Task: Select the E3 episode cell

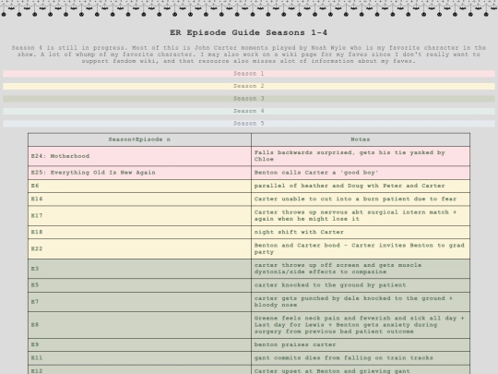Action: 139,269
